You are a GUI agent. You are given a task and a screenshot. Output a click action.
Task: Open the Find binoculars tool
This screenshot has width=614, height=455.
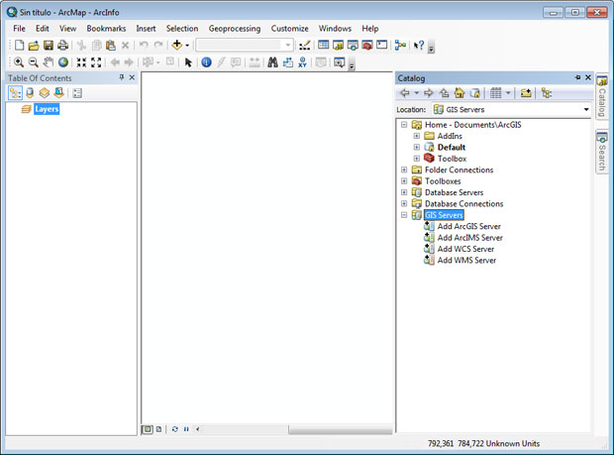pyautogui.click(x=273, y=62)
